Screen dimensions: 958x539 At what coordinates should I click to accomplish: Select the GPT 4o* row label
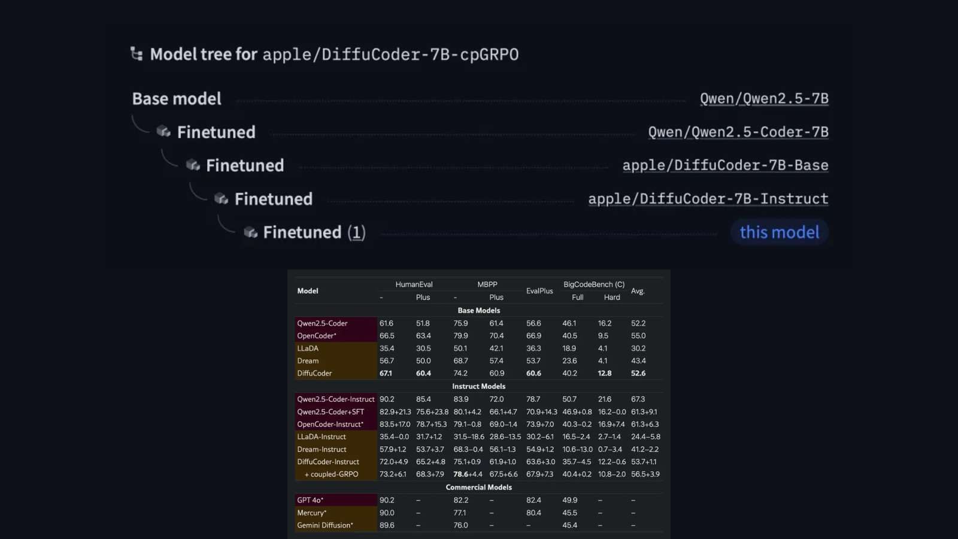click(x=310, y=500)
